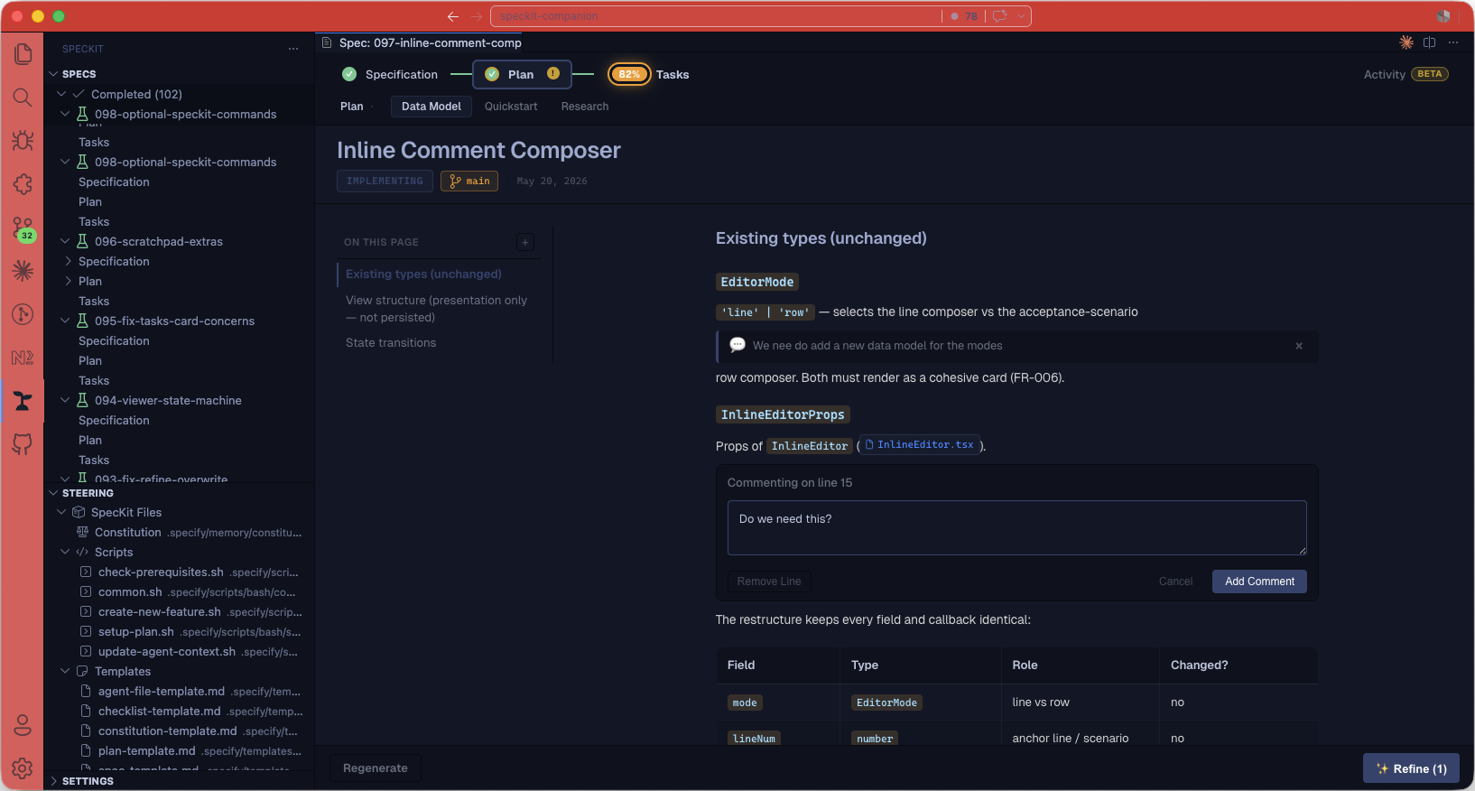Jump to View structure section in outline
This screenshot has height=791, width=1475.
point(437,309)
